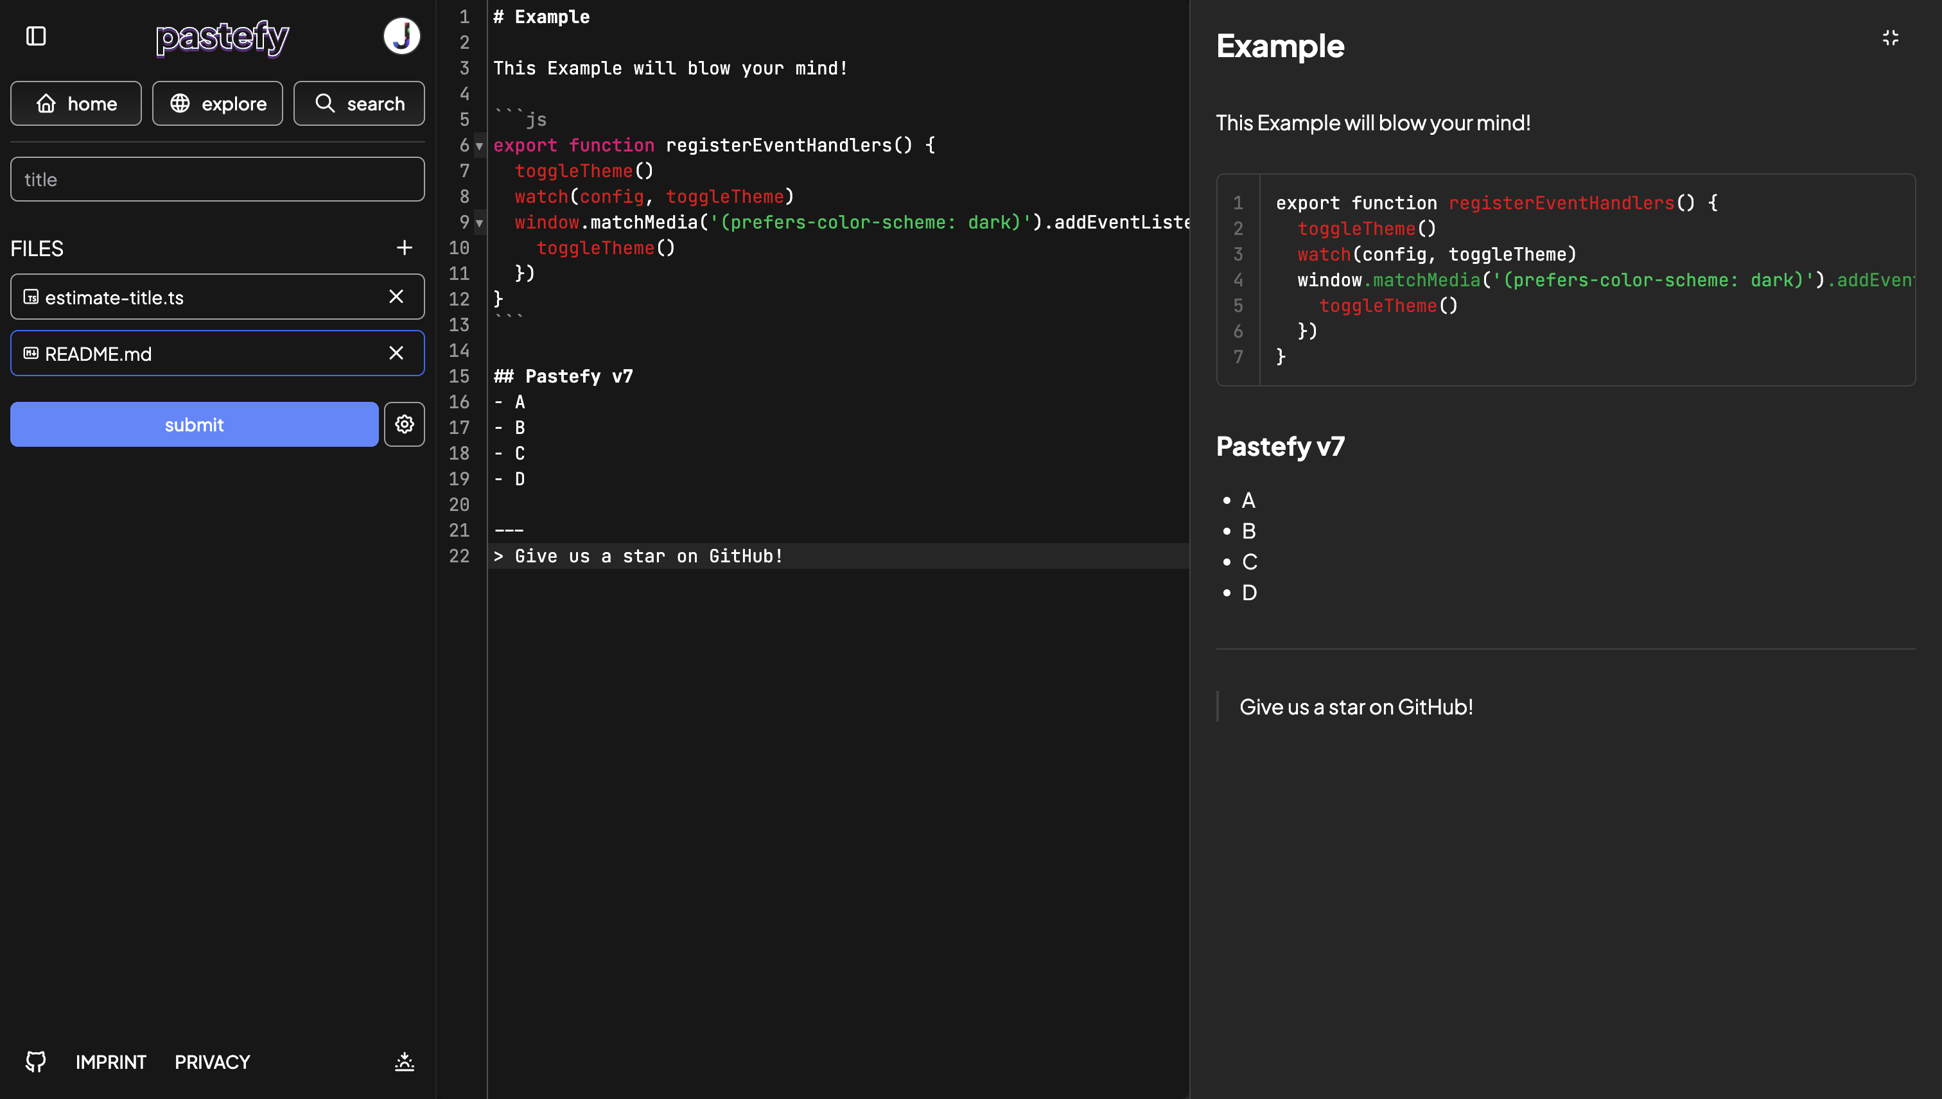This screenshot has width=1942, height=1099.
Task: Fold the matchMedia block at line 9
Action: (x=480, y=223)
